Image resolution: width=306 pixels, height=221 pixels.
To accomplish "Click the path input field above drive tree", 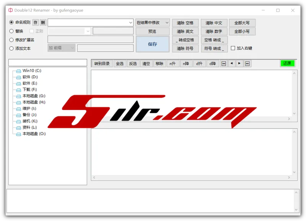I will point(47,63).
